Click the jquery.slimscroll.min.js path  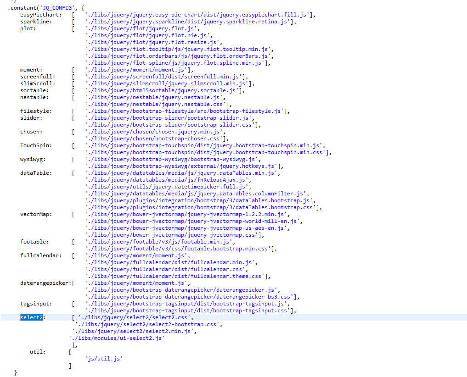[167, 83]
